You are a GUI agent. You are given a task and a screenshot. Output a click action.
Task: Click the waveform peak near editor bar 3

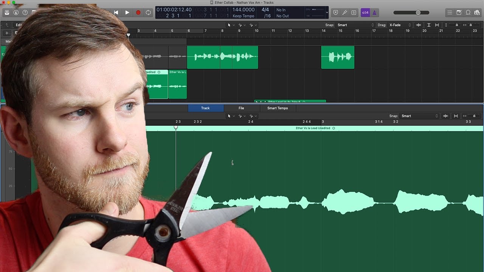pyautogui.click(x=341, y=202)
